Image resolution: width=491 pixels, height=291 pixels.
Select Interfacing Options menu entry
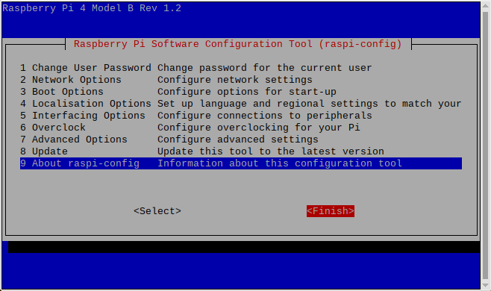click(x=241, y=116)
